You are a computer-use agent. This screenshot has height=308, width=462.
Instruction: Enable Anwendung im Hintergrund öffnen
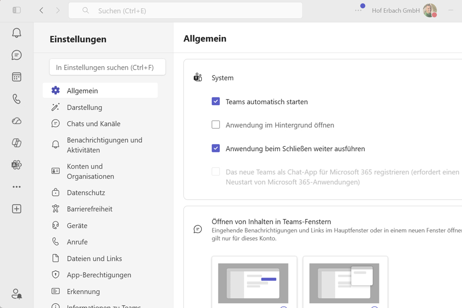click(x=216, y=125)
